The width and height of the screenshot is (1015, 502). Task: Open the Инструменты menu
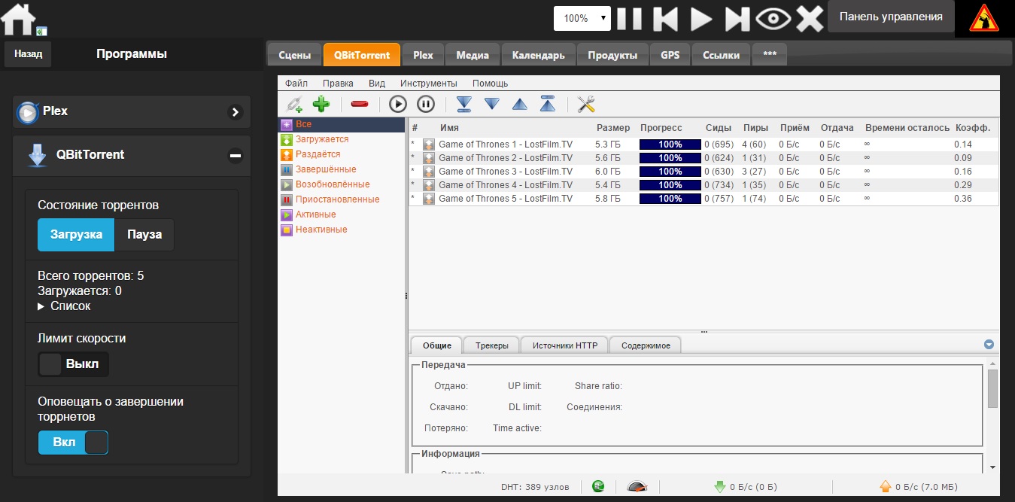[428, 84]
